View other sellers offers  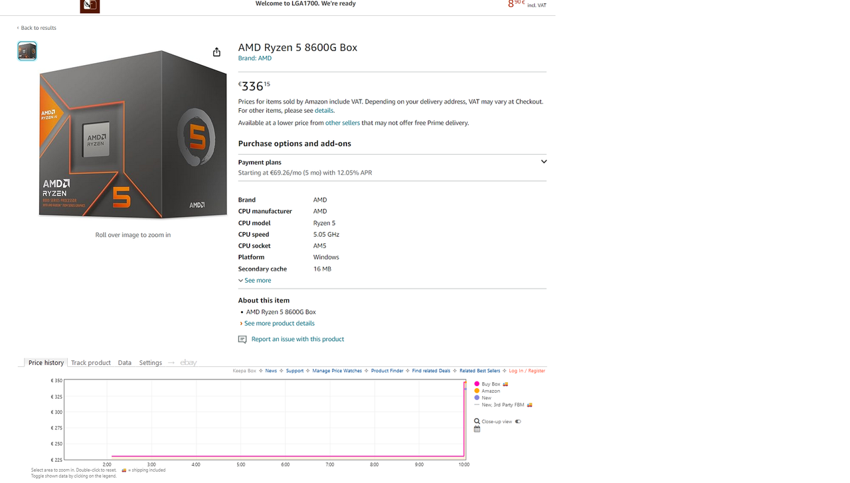[343, 123]
